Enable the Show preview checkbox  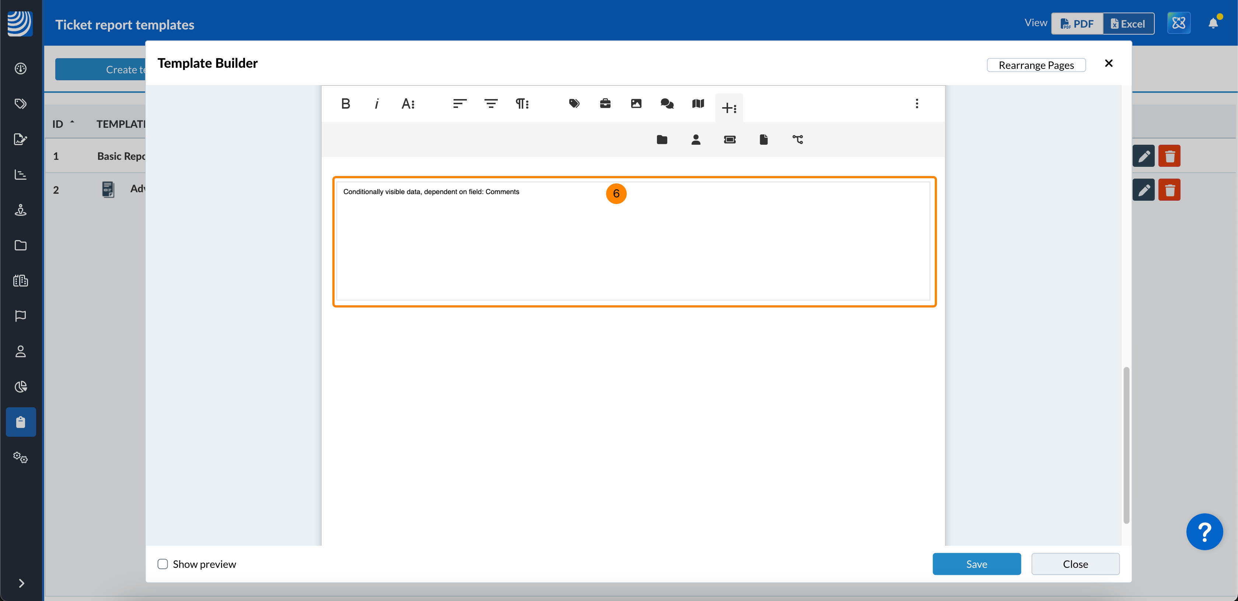click(163, 564)
